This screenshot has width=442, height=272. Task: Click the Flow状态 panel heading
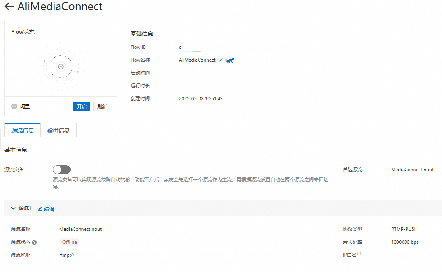23,32
